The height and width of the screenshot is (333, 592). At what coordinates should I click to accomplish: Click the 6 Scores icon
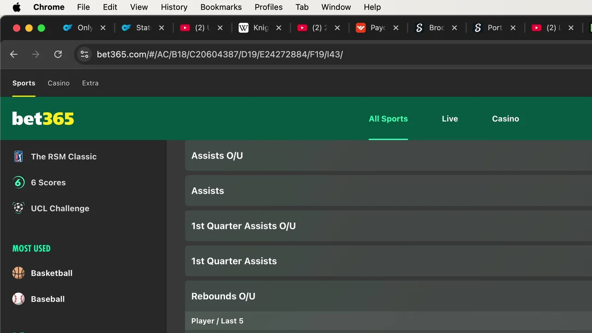click(x=18, y=182)
